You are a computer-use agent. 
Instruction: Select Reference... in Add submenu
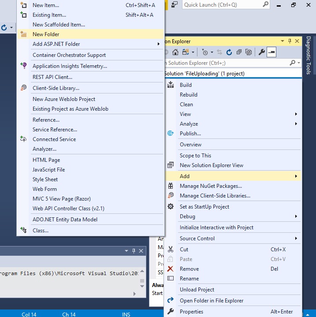(x=90, y=120)
